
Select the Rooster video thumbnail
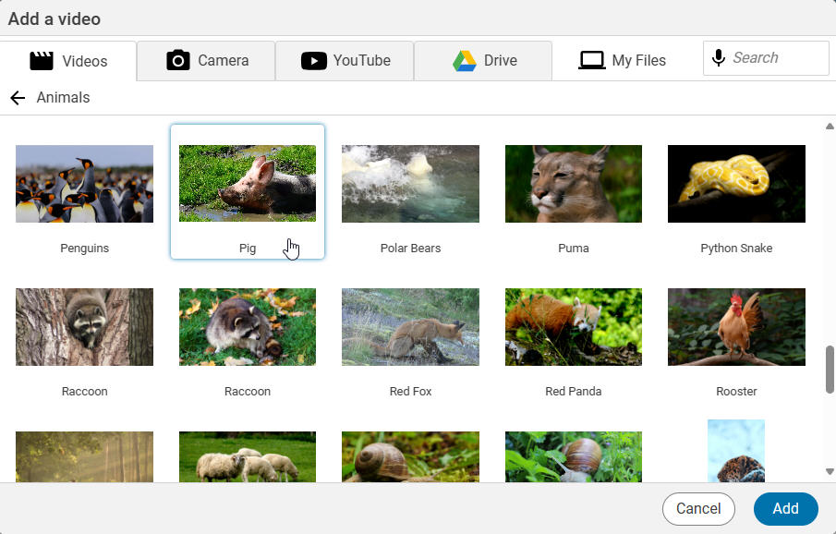click(x=736, y=327)
